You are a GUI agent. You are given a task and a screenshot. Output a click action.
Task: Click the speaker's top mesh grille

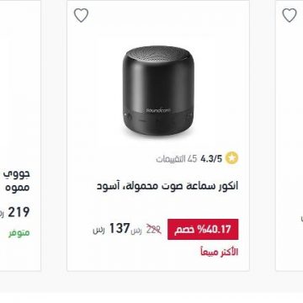(x=158, y=56)
